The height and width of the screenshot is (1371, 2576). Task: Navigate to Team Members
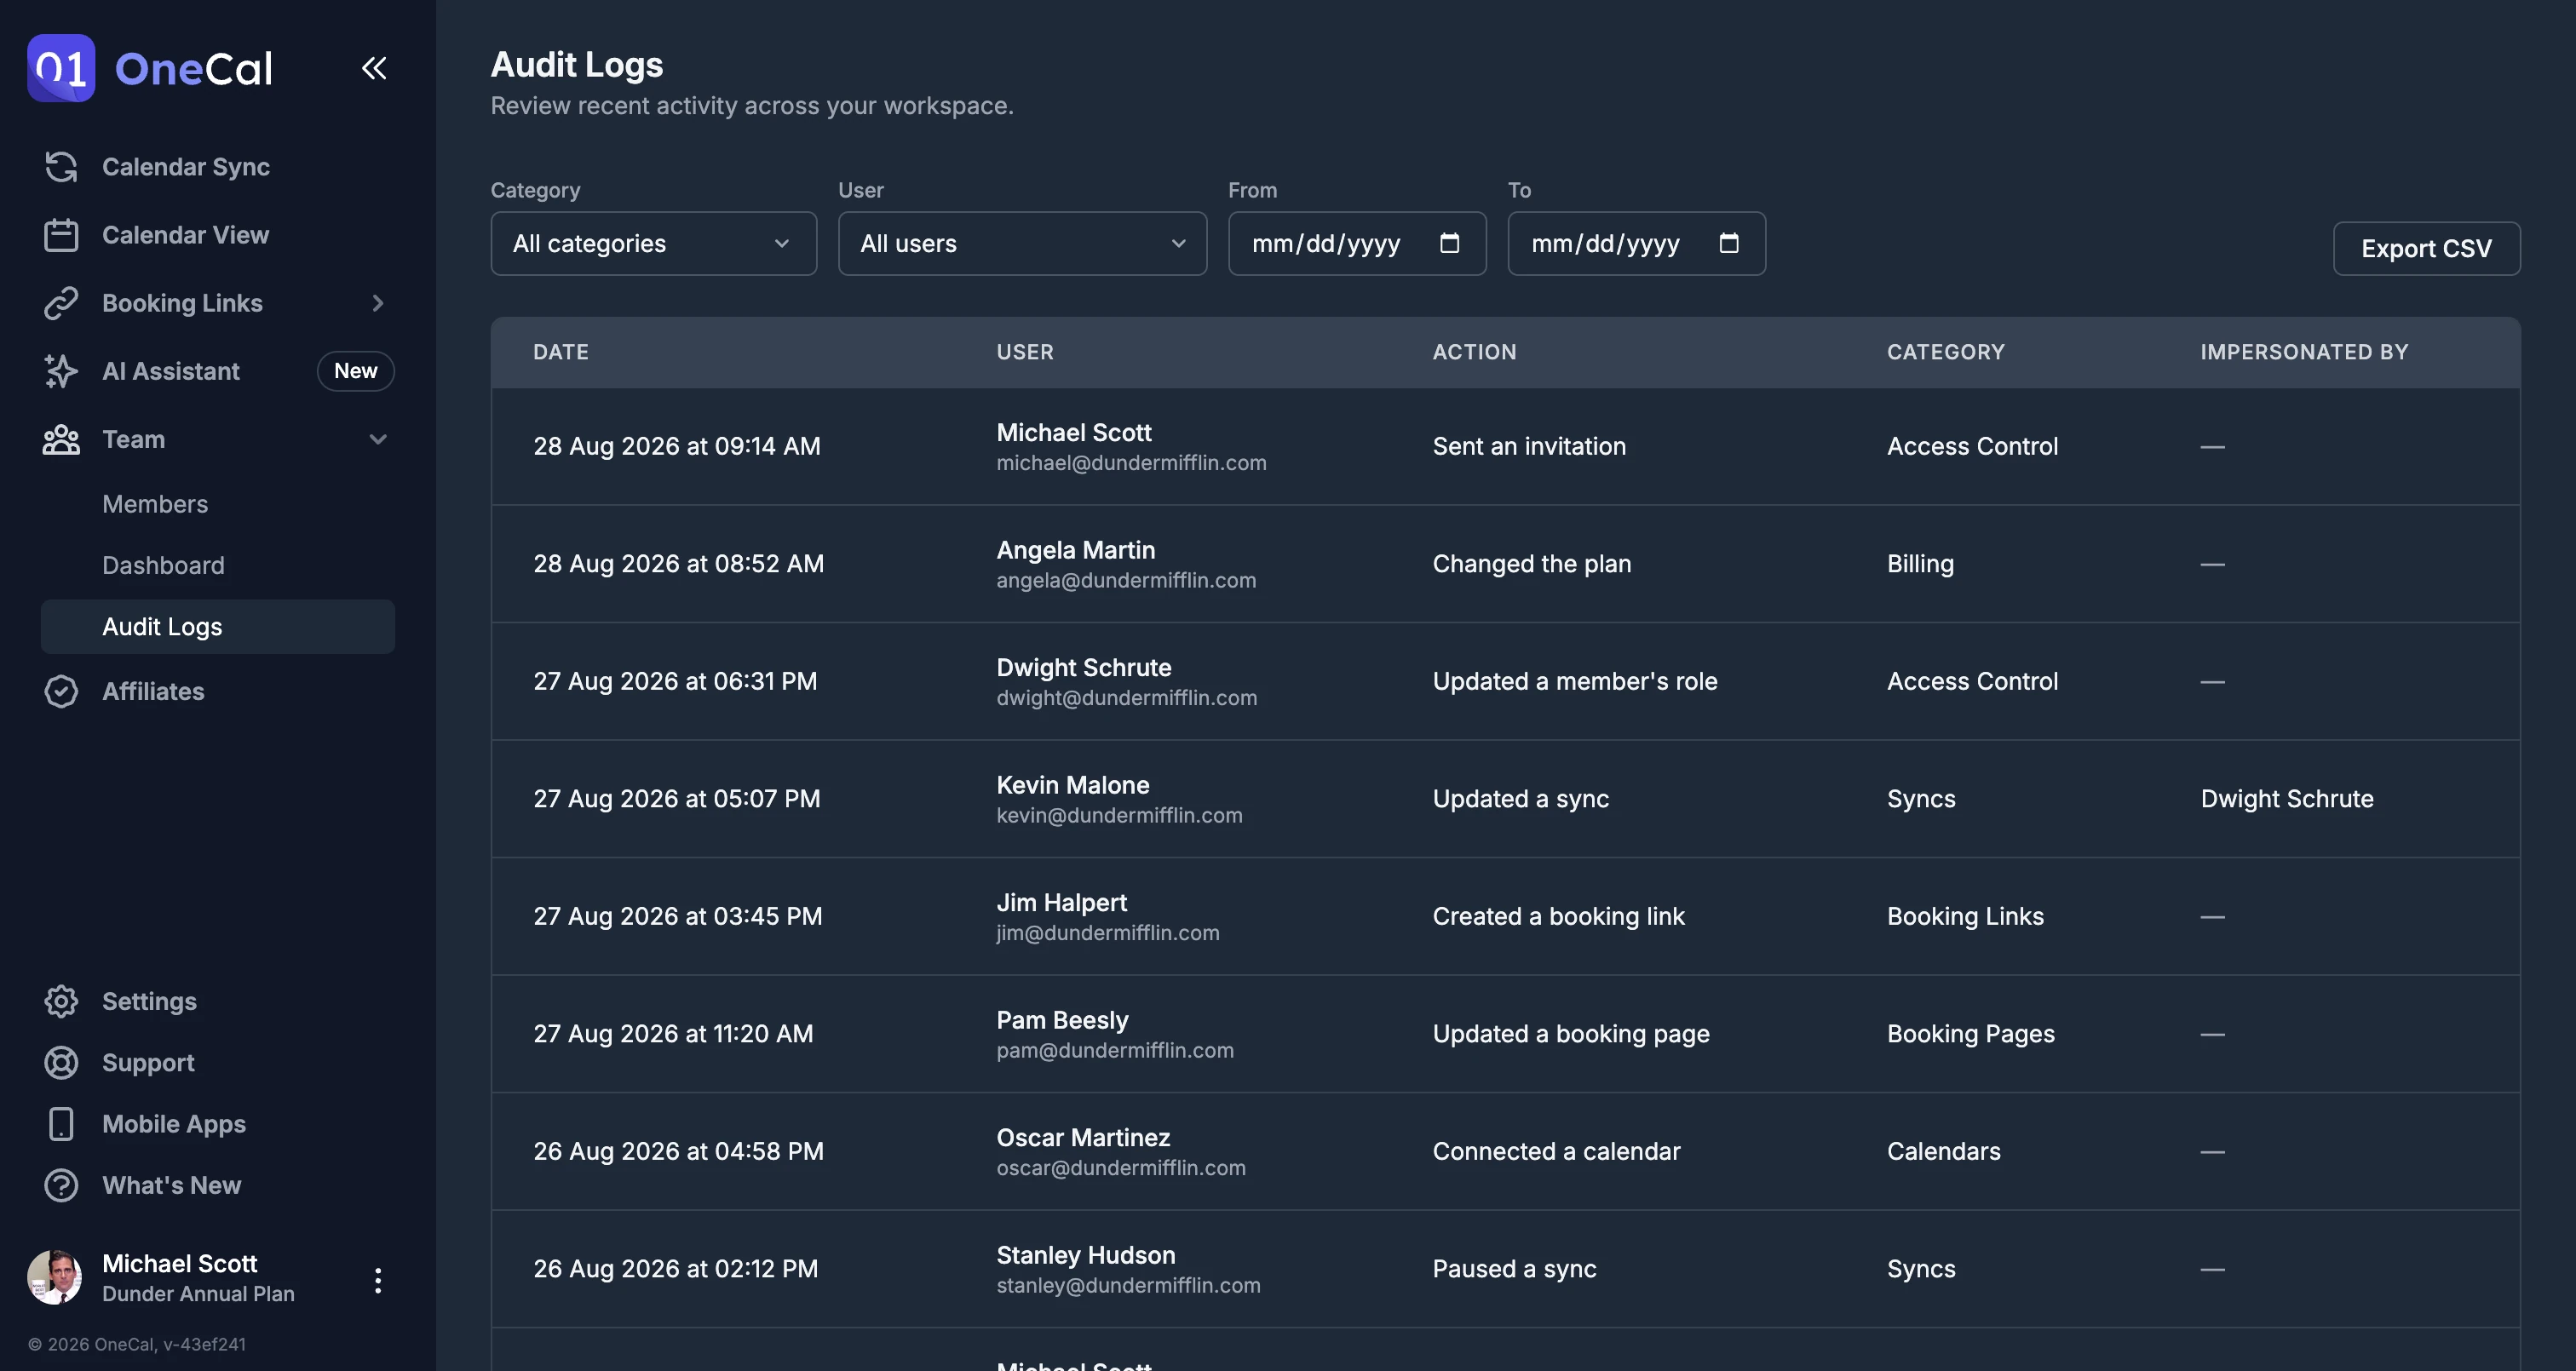(155, 504)
